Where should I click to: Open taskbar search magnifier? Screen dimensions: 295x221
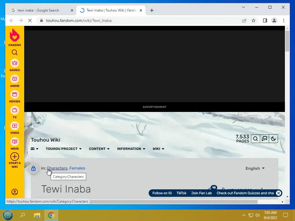(x=22, y=215)
